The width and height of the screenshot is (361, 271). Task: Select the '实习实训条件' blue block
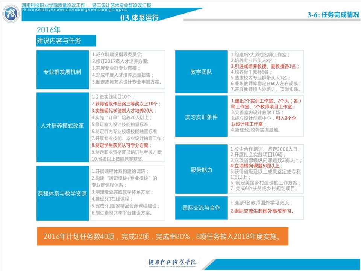click(201, 116)
